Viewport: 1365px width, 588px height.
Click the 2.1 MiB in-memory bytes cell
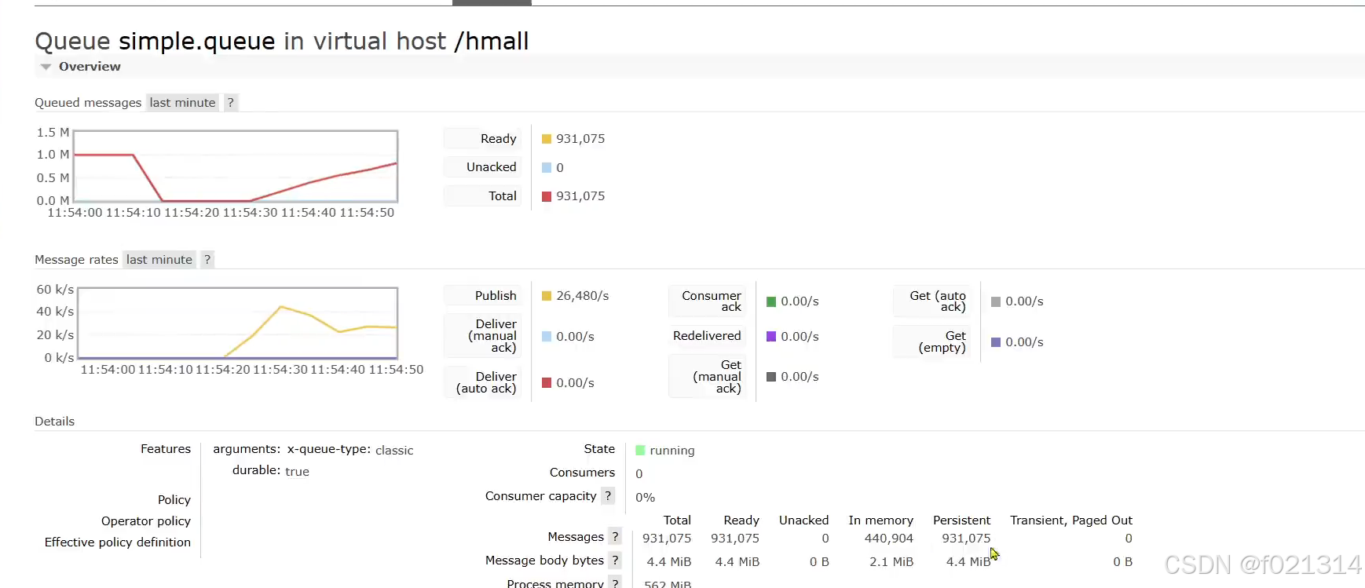891,562
